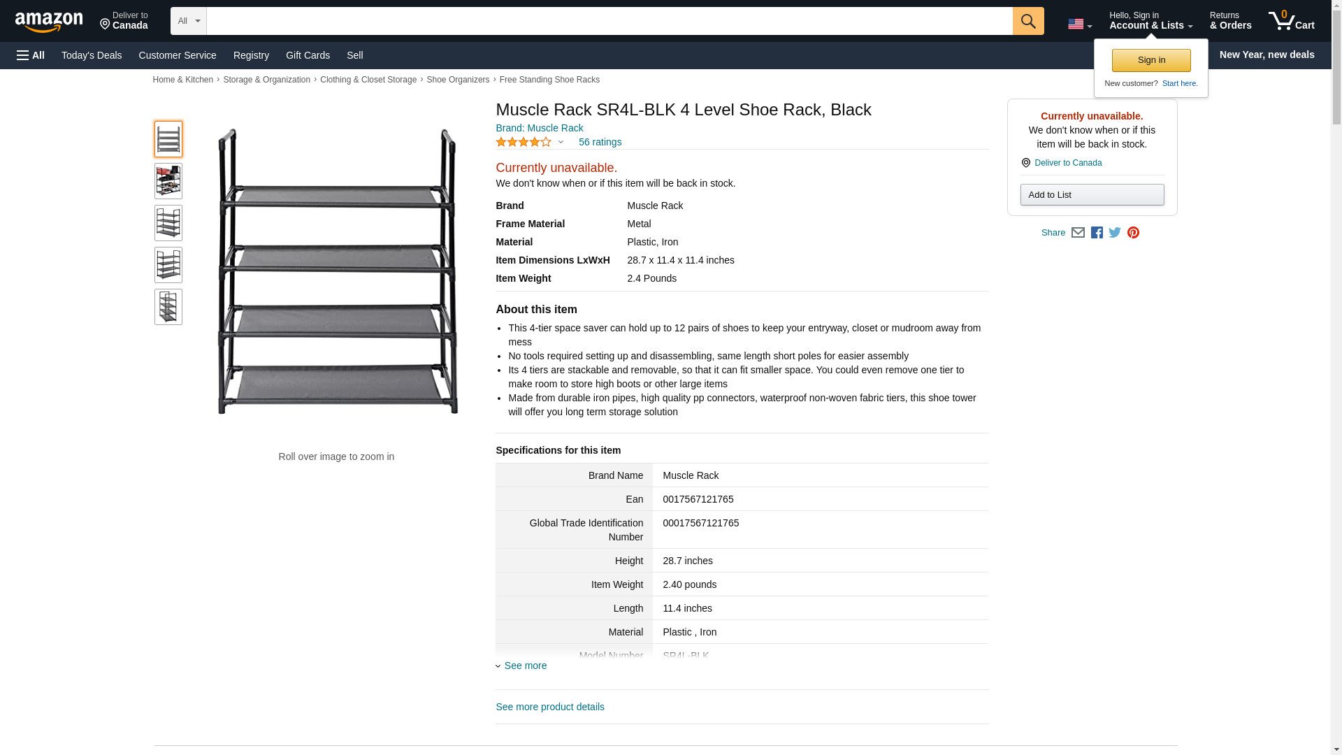Expand See more specifications
This screenshot has height=755, width=1342.
point(525,666)
